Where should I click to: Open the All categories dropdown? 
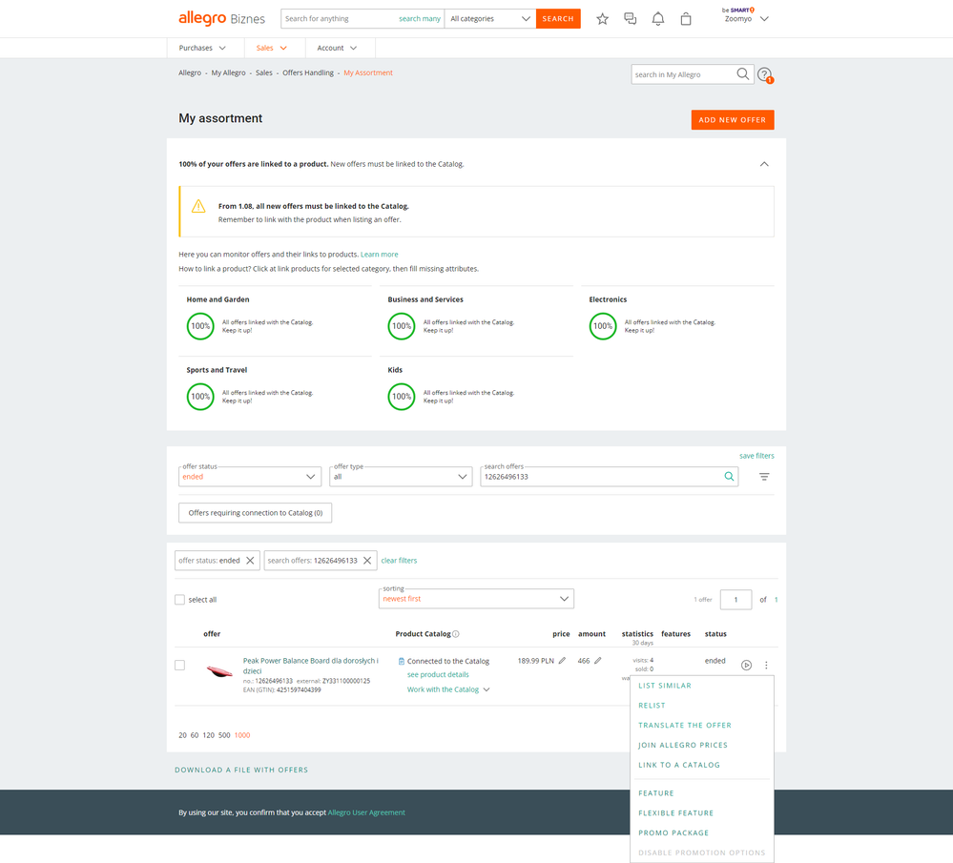pos(490,19)
